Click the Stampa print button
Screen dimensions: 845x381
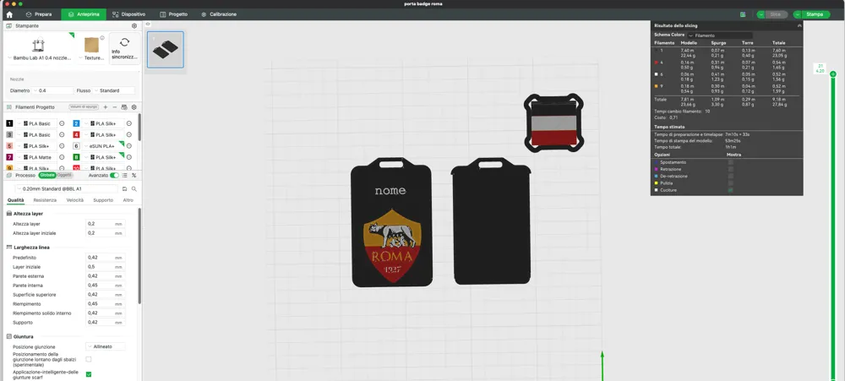[x=815, y=14]
